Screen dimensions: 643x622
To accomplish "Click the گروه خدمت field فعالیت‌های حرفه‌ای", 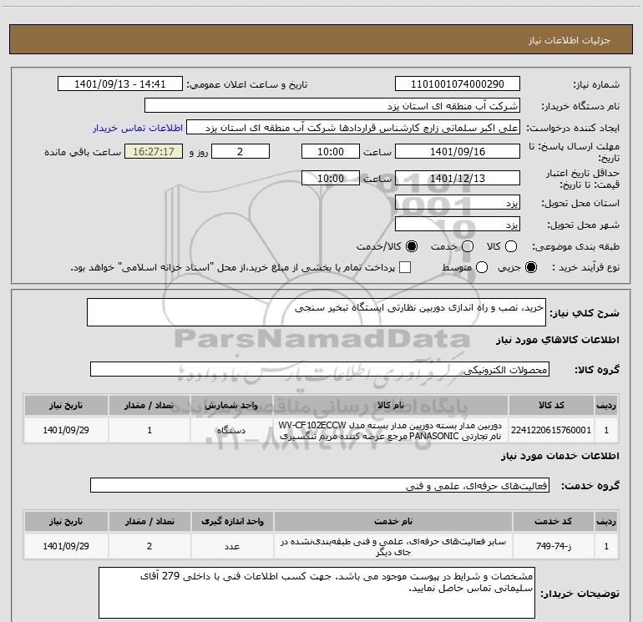I will [320, 485].
